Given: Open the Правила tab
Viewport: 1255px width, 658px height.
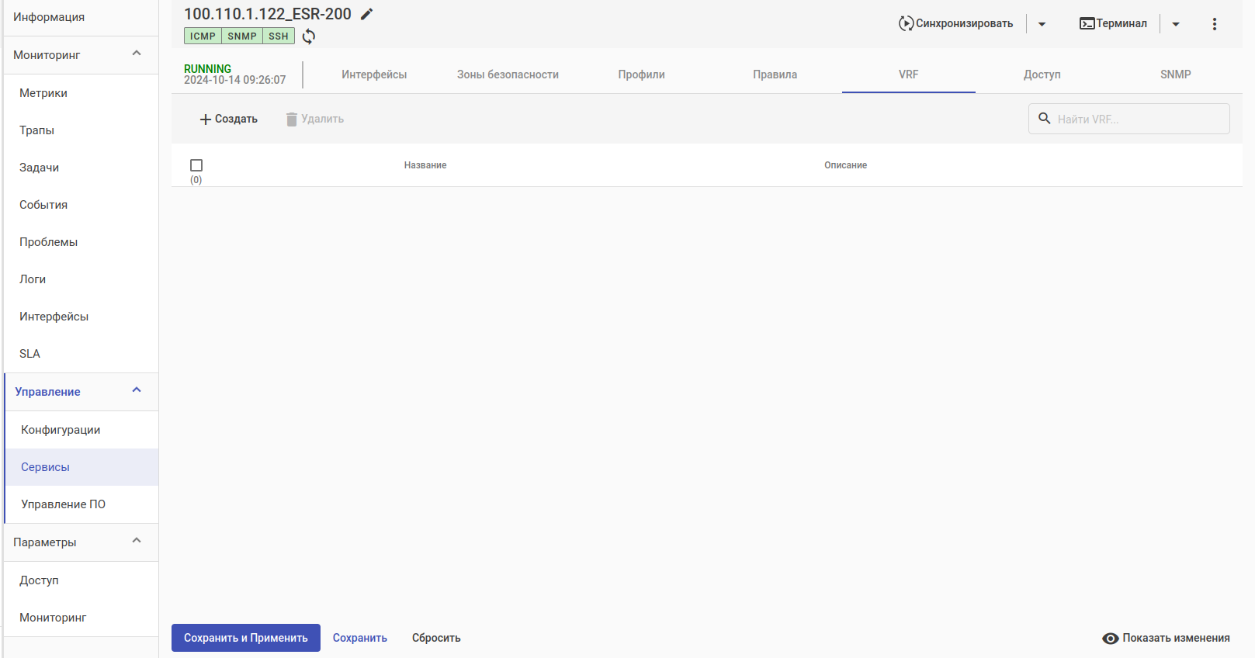Looking at the screenshot, I should (775, 74).
